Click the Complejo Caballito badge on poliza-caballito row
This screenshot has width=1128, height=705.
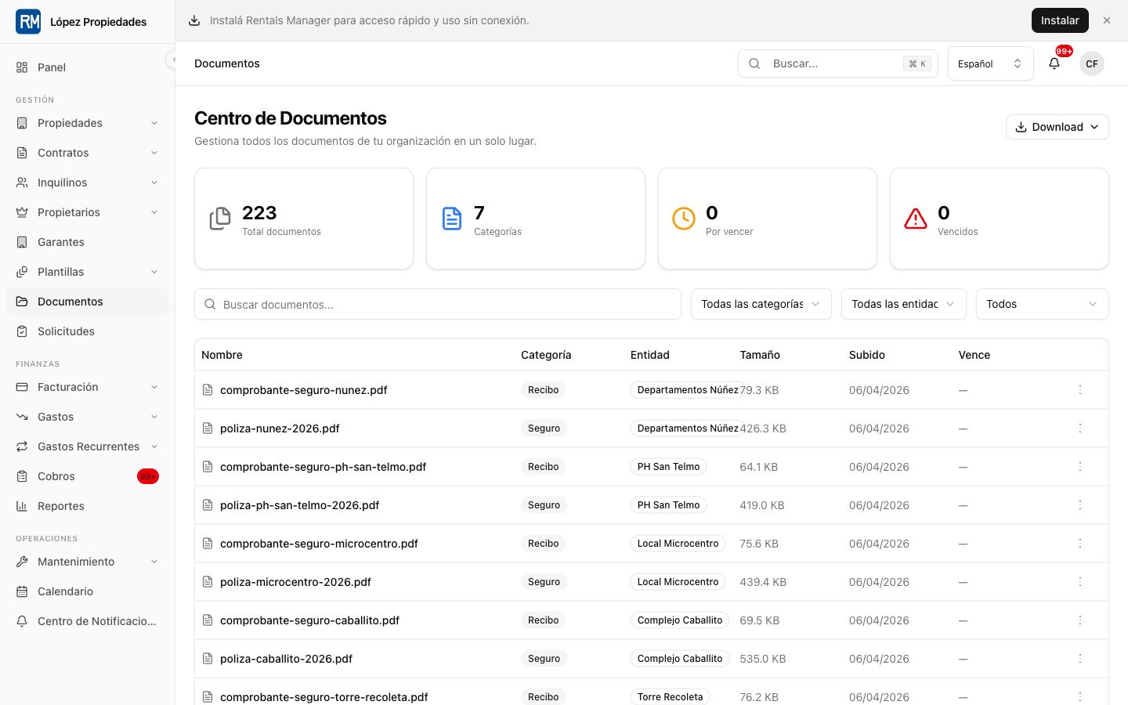point(680,659)
